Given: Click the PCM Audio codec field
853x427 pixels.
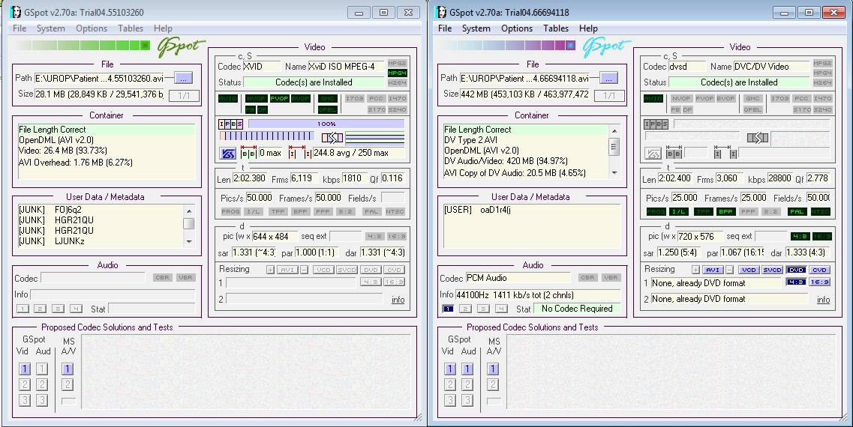Looking at the screenshot, I should pos(518,278).
